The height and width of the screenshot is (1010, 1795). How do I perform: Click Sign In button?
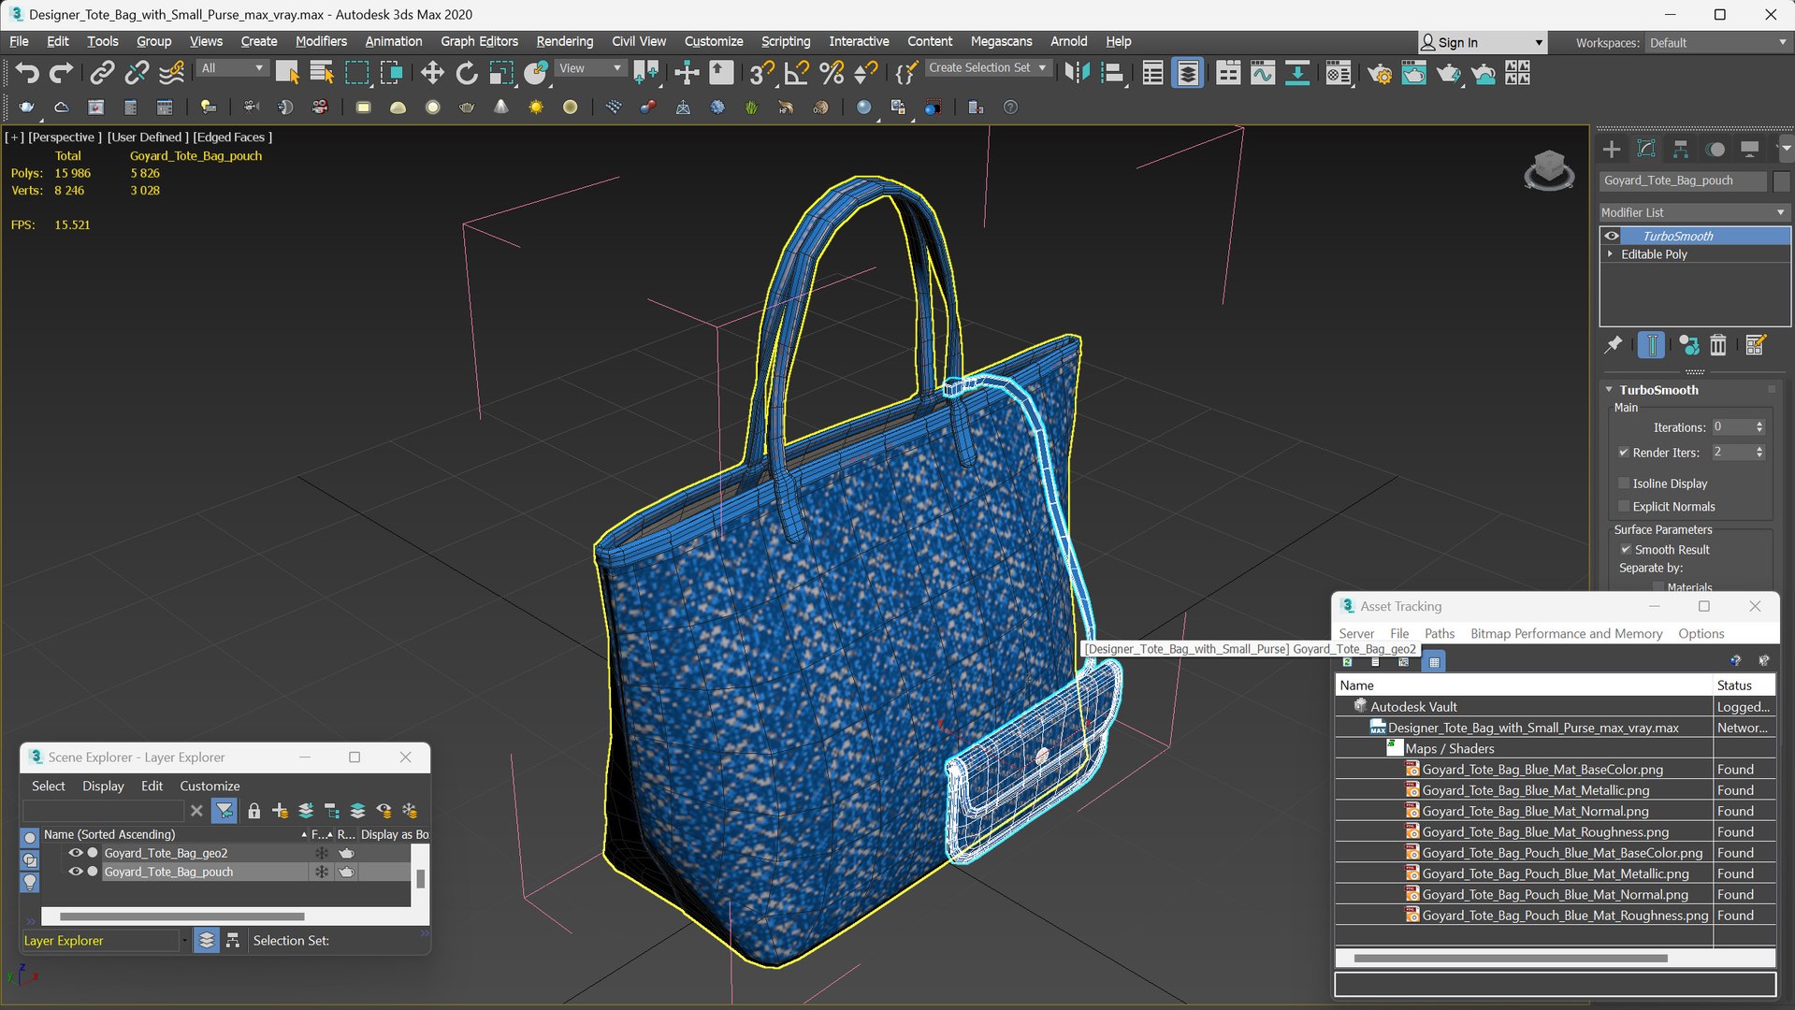(x=1482, y=42)
